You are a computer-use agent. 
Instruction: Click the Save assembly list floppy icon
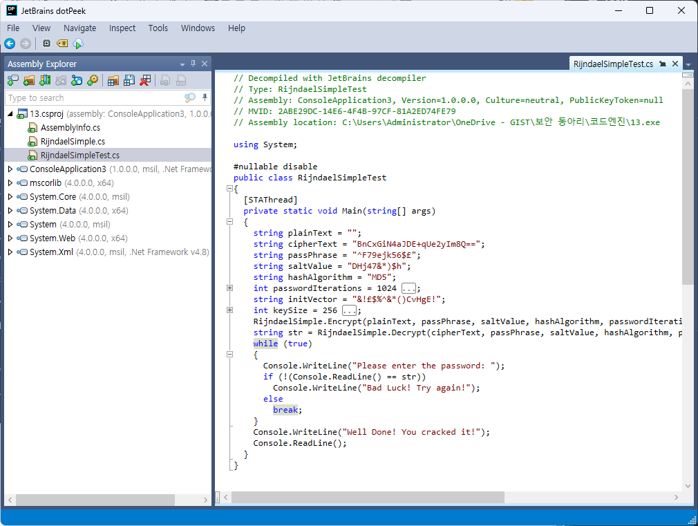point(129,80)
